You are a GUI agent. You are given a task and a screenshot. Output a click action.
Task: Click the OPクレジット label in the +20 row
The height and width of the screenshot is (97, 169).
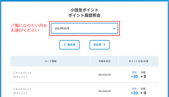(x=21, y=93)
